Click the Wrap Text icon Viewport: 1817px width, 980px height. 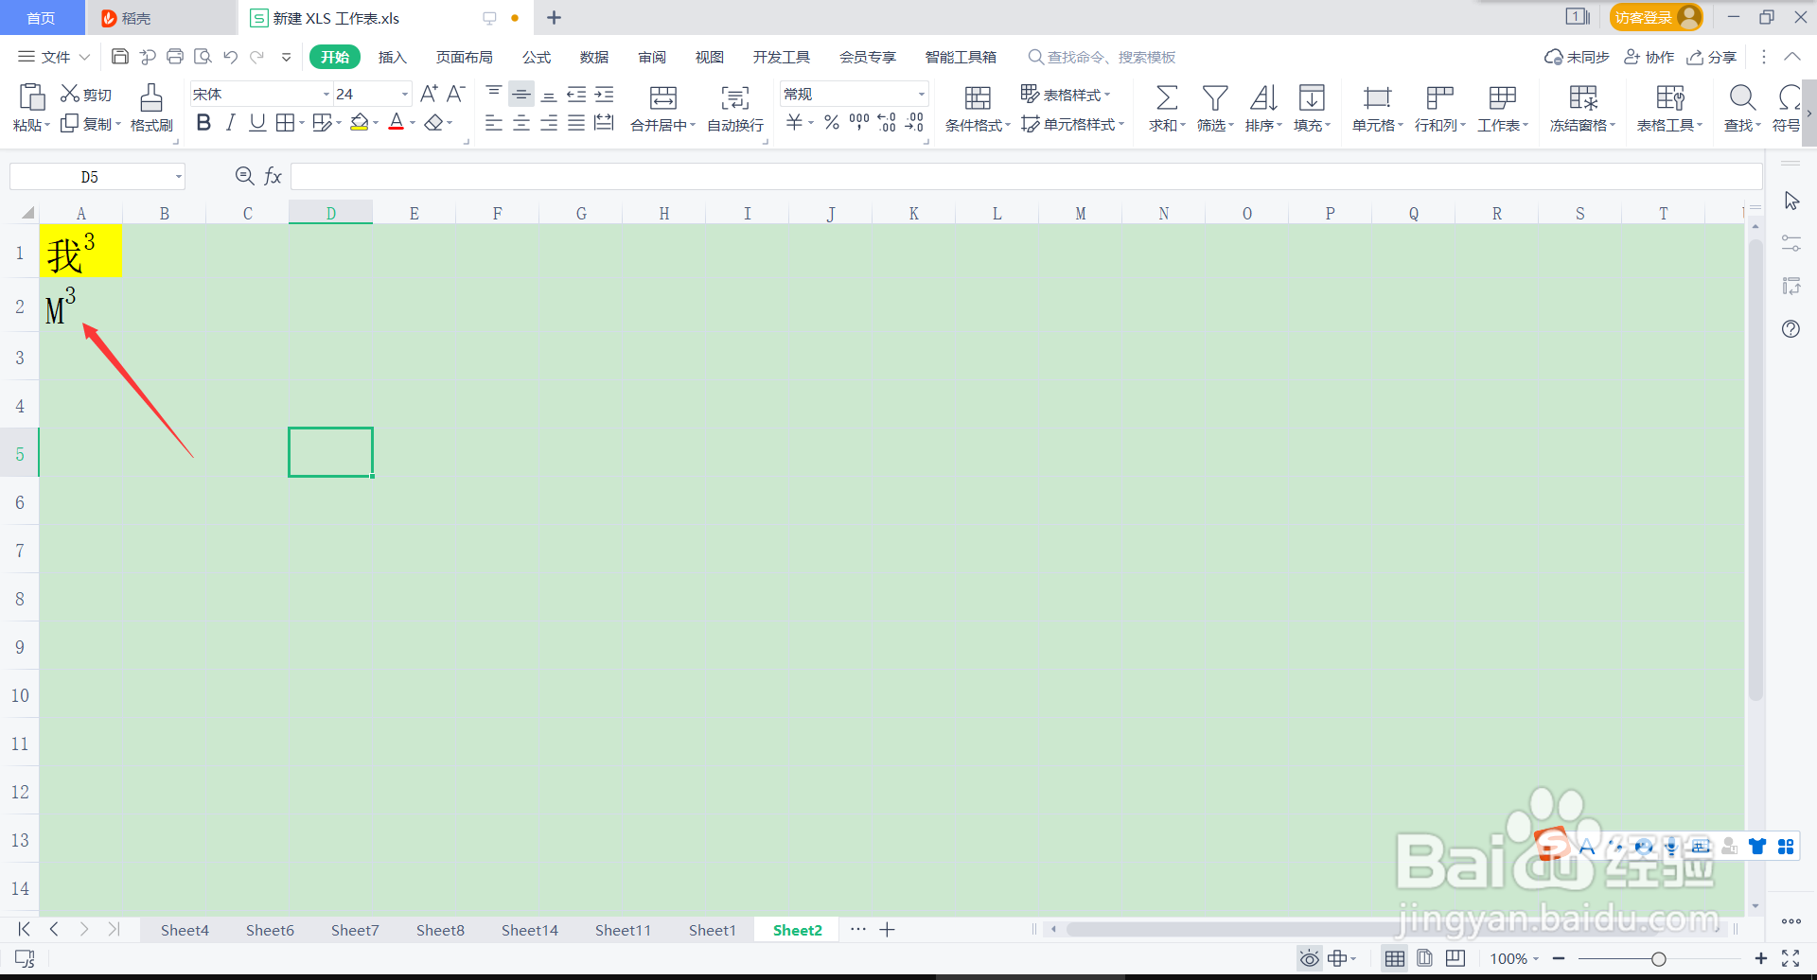[x=735, y=97]
